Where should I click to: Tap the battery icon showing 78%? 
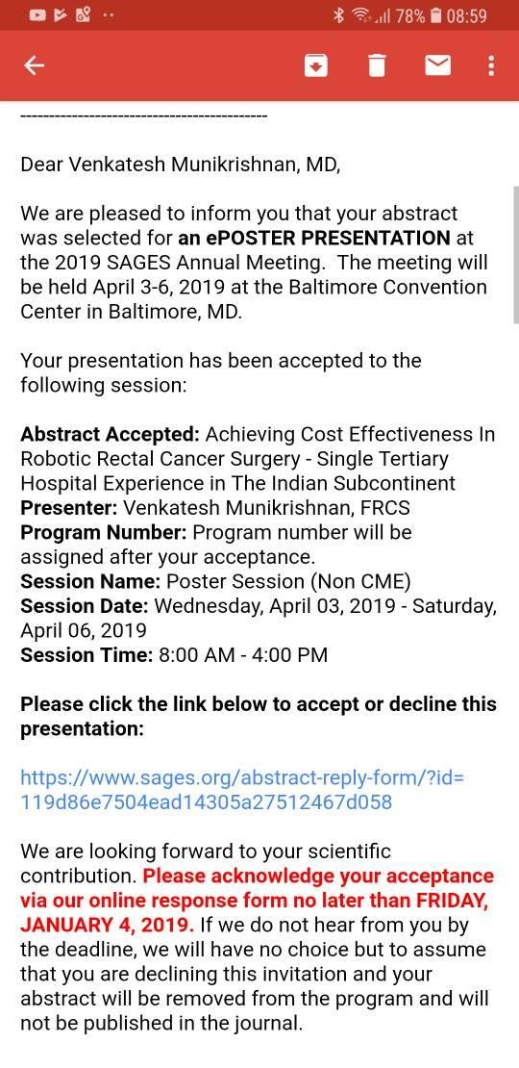[436, 15]
